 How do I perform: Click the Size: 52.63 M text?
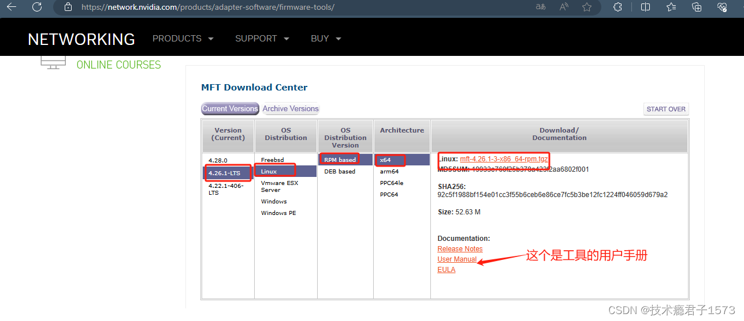(459, 212)
